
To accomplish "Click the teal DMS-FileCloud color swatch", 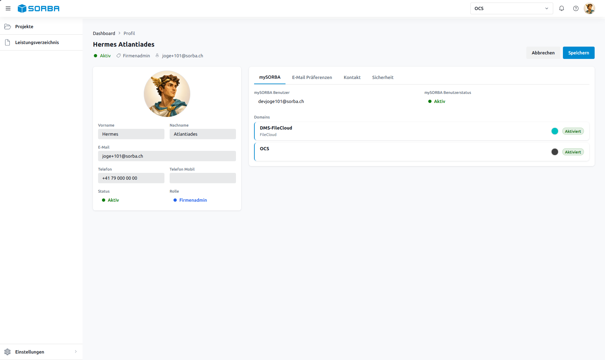I will coord(555,131).
